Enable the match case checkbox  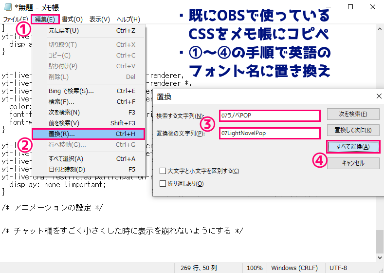click(x=163, y=171)
